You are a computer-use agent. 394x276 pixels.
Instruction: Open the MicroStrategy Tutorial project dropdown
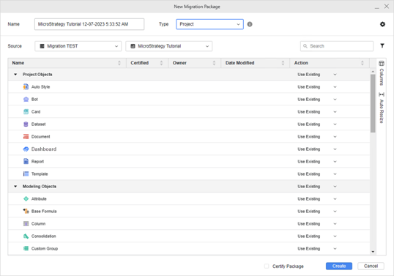(169, 46)
